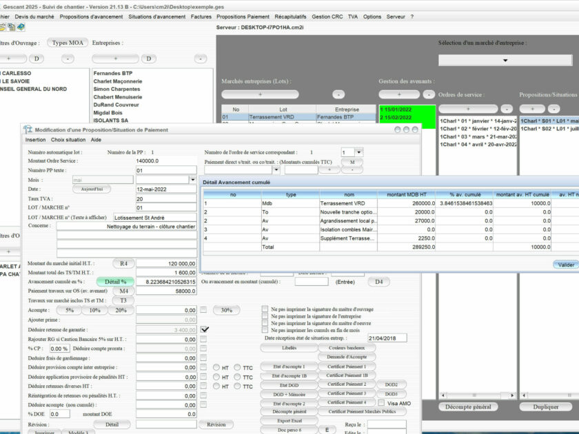Open the Choix situation dialog menu
This screenshot has width=579, height=434.
pos(68,140)
